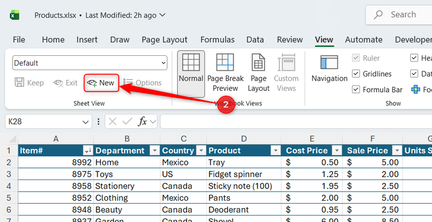Open the File tab
The height and width of the screenshot is (222, 432).
pyautogui.click(x=19, y=40)
